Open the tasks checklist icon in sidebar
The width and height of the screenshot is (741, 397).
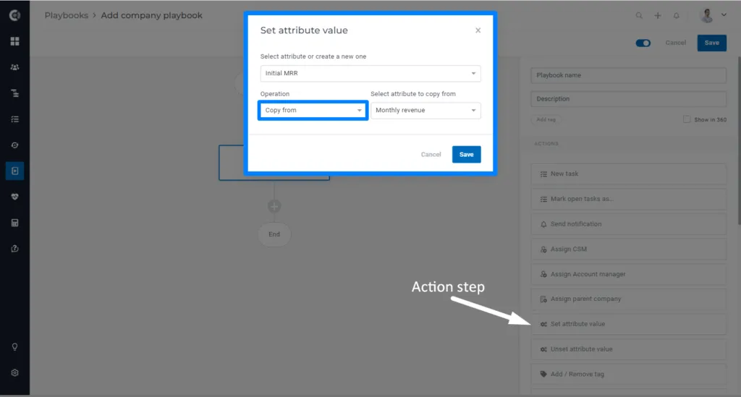coord(14,119)
